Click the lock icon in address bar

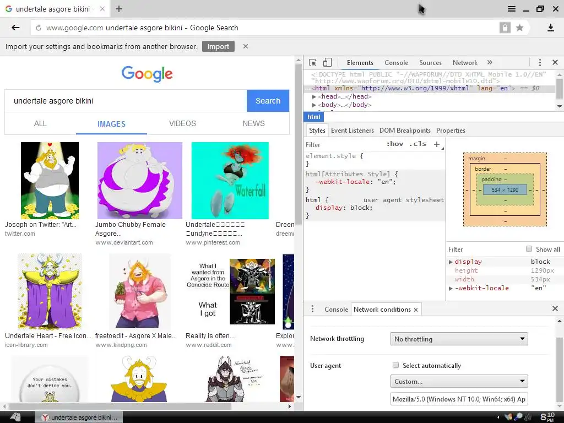(x=505, y=28)
